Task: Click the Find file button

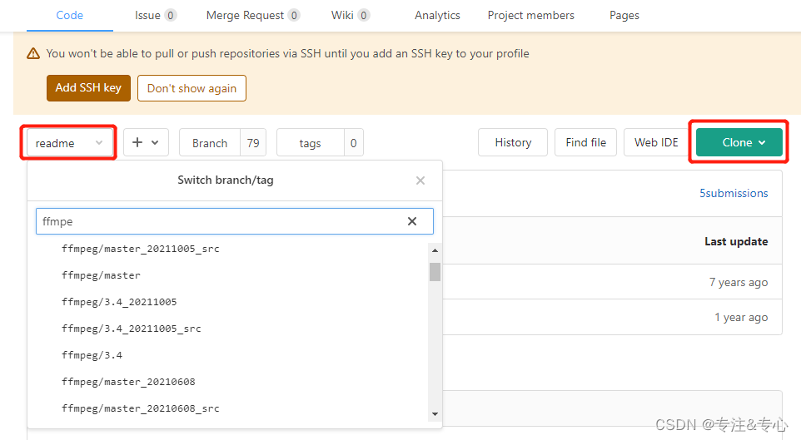Action: pos(586,142)
